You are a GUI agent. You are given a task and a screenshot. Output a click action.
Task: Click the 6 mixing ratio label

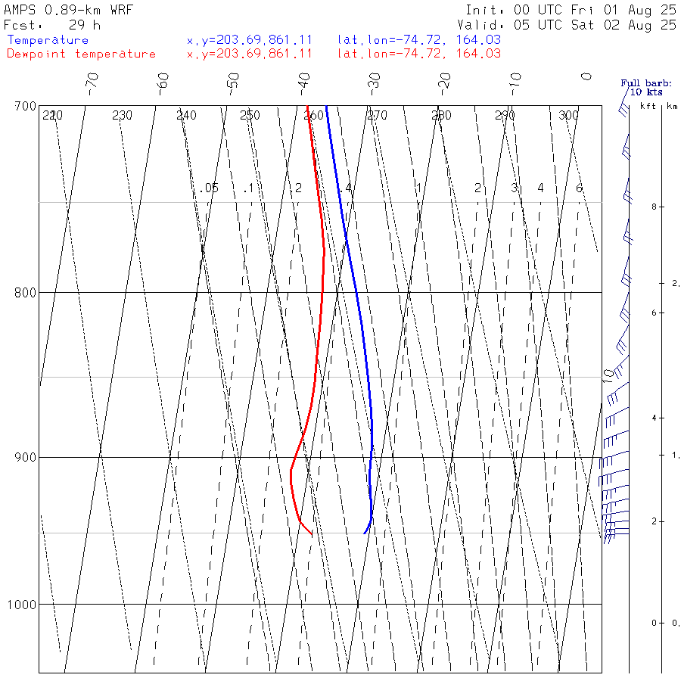[579, 188]
